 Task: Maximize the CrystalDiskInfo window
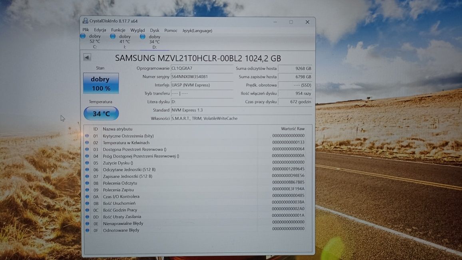click(291, 22)
